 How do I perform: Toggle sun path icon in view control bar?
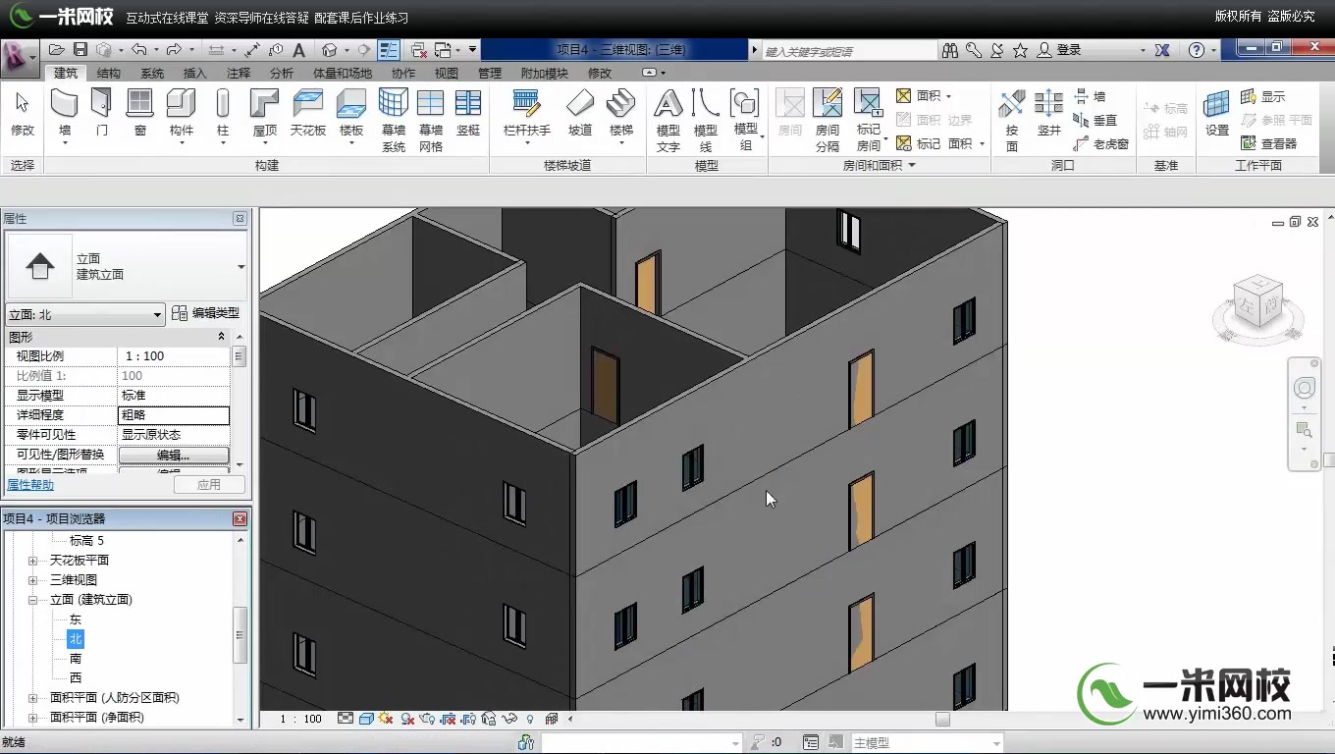(386, 719)
